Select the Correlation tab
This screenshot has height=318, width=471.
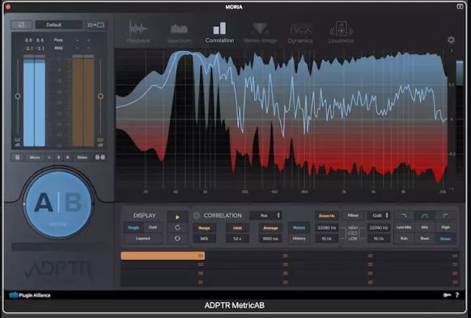click(219, 32)
